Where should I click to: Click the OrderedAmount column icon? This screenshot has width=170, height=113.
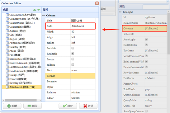[x=7, y=63]
